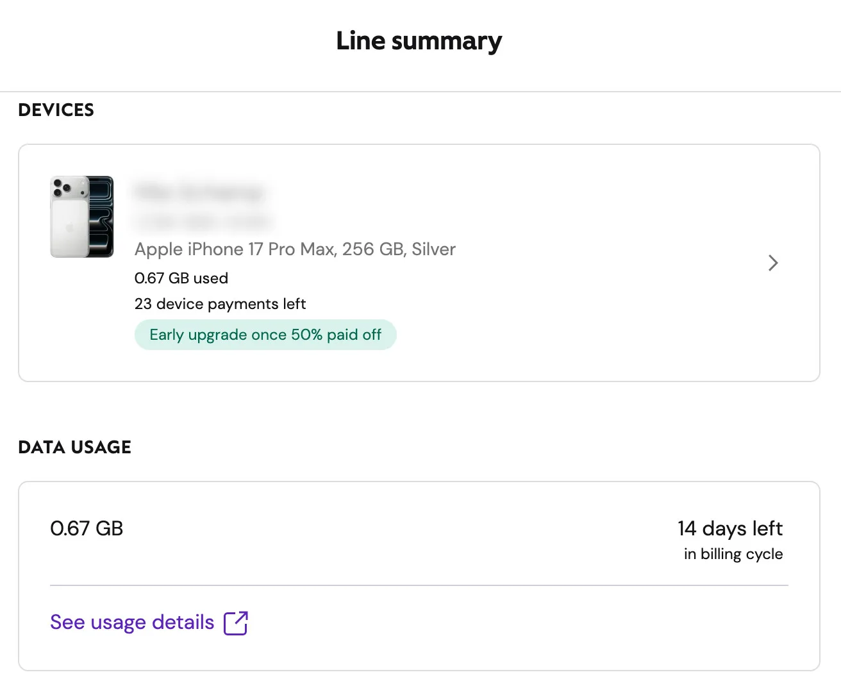Click the Apple iPhone 17 Pro Max description text
841x695 pixels.
pyautogui.click(x=295, y=249)
